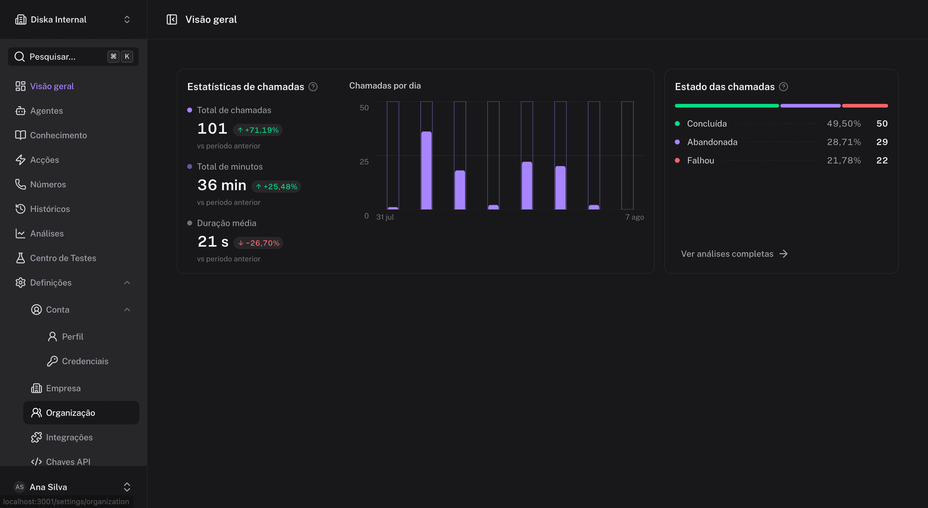
Task: Click the Análises chart icon
Action: 21,234
